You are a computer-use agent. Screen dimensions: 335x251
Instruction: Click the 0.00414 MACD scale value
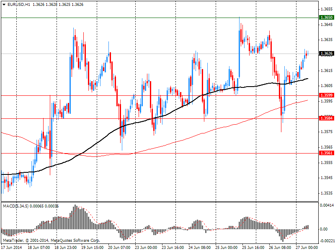(x=327, y=205)
